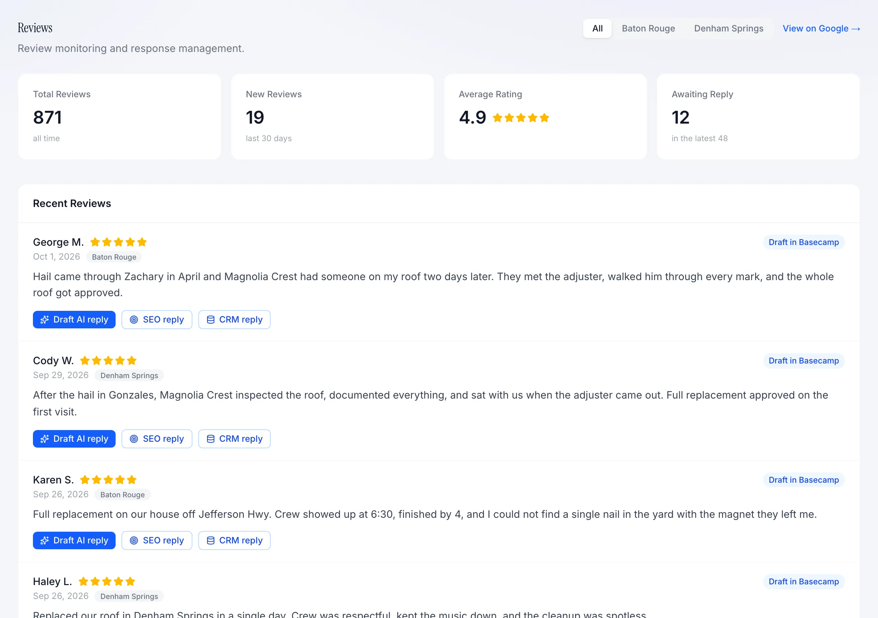Viewport: 878px width, 618px height.
Task: Select the Average Rating 4.9 value
Action: pos(472,117)
